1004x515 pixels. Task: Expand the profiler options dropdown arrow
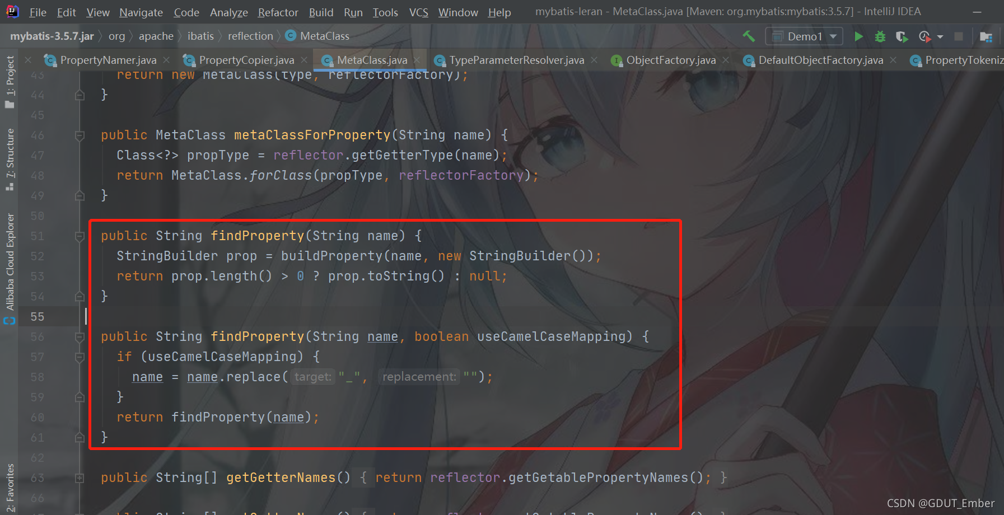click(940, 37)
